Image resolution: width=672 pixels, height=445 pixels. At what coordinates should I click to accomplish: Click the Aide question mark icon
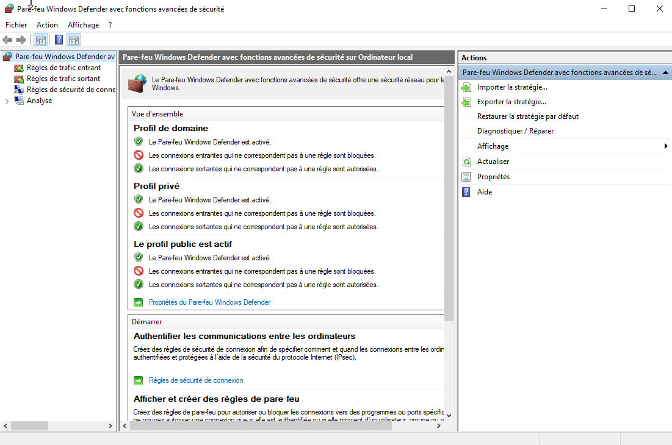coord(466,192)
